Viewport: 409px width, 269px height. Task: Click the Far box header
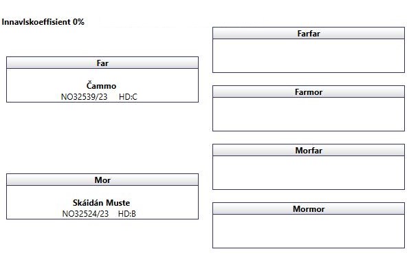(102, 63)
